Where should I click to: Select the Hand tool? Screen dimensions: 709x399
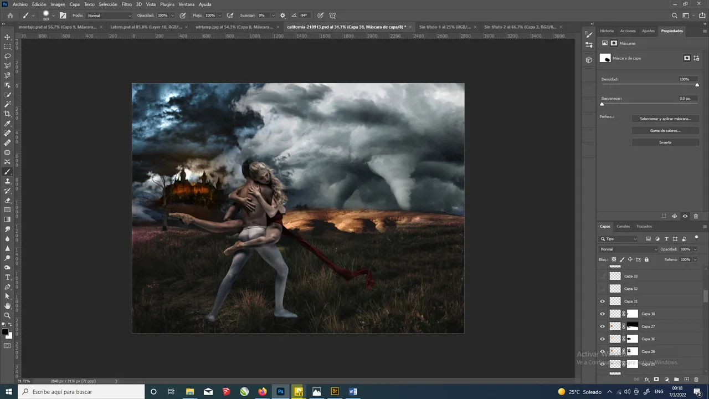point(7,306)
